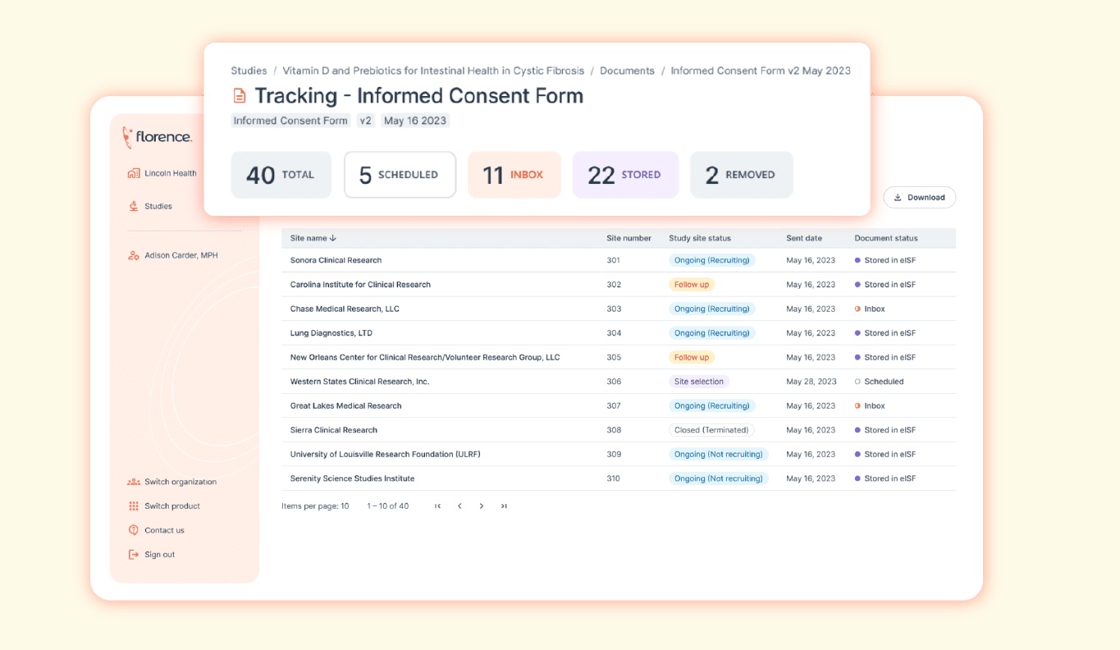The height and width of the screenshot is (650, 1120).
Task: Click the Closed (Terminated) status badge
Action: (711, 430)
